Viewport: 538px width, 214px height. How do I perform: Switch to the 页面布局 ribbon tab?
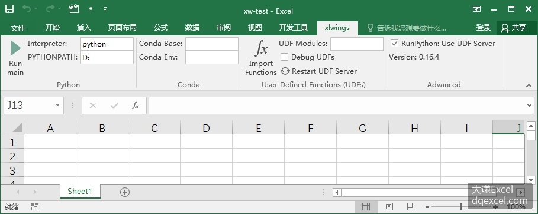tap(122, 28)
